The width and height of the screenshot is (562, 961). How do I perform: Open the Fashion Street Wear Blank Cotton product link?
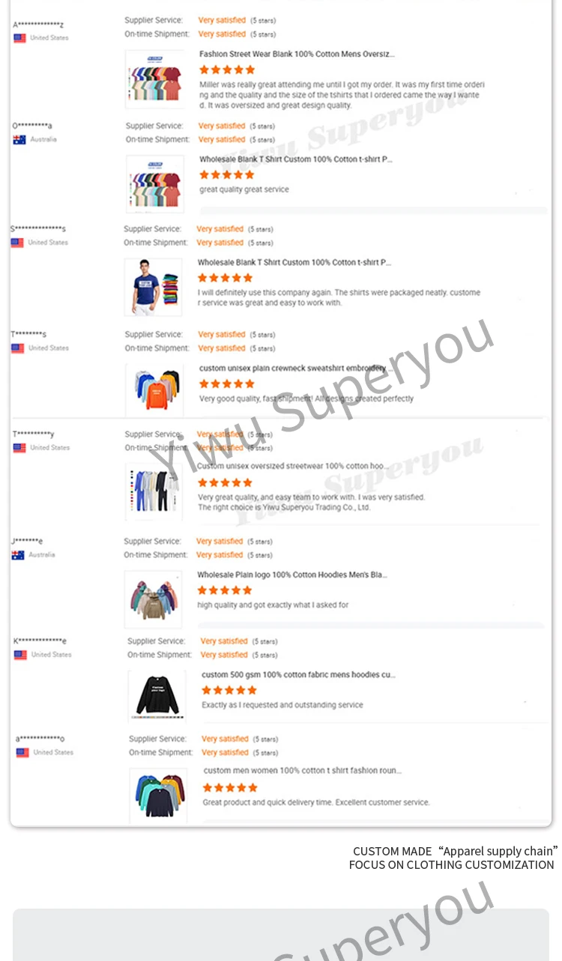tap(297, 55)
